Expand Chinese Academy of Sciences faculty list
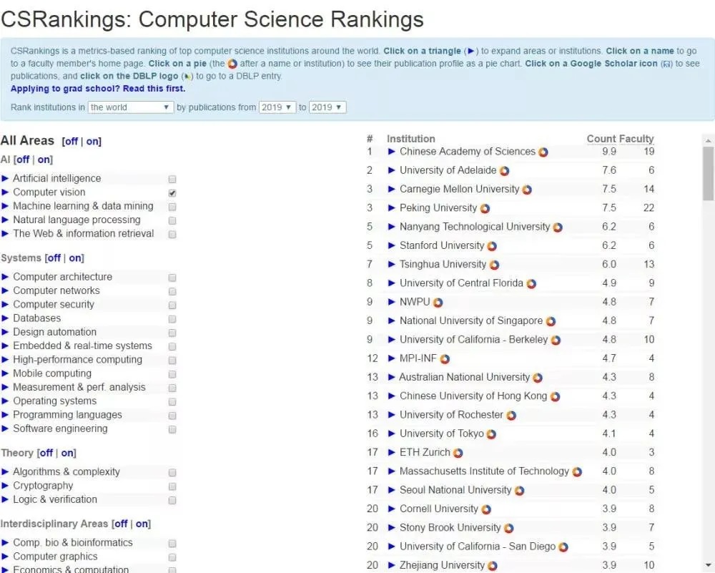 pyautogui.click(x=391, y=152)
